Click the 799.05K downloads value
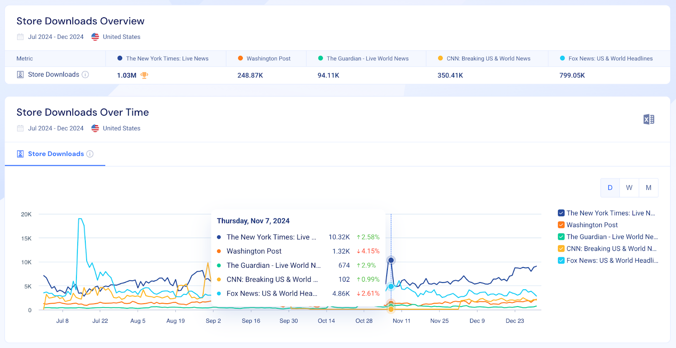676x348 pixels. pos(572,76)
